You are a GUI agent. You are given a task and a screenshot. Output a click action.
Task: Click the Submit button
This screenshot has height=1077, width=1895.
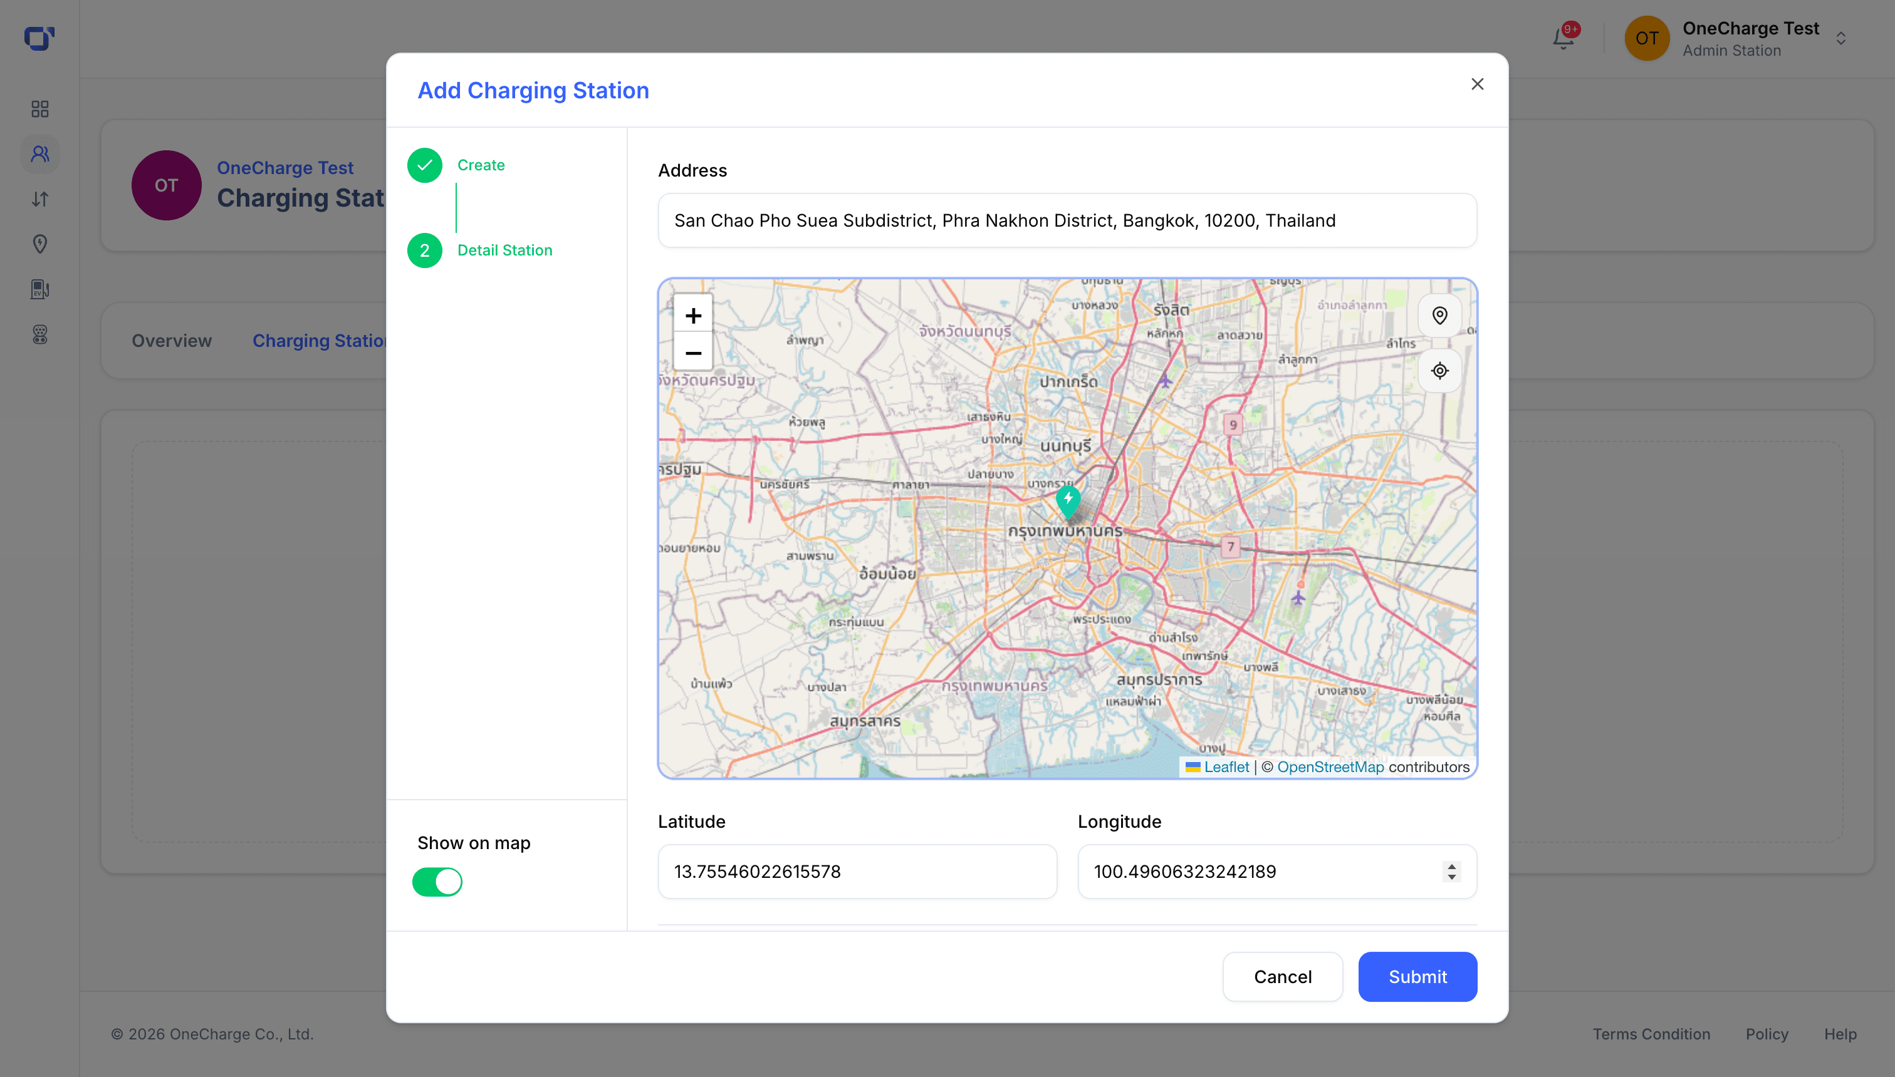point(1417,976)
